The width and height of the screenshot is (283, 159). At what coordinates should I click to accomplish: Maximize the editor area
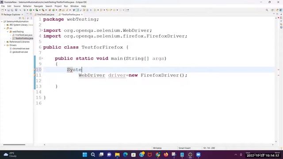pyautogui.click(x=277, y=14)
